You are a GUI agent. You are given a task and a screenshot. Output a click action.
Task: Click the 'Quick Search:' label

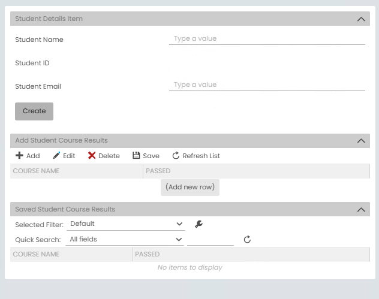click(38, 240)
